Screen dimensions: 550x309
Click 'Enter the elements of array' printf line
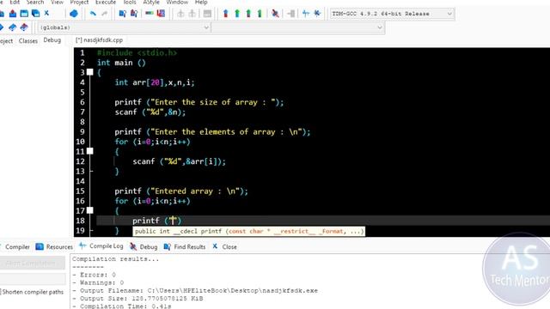(212, 132)
